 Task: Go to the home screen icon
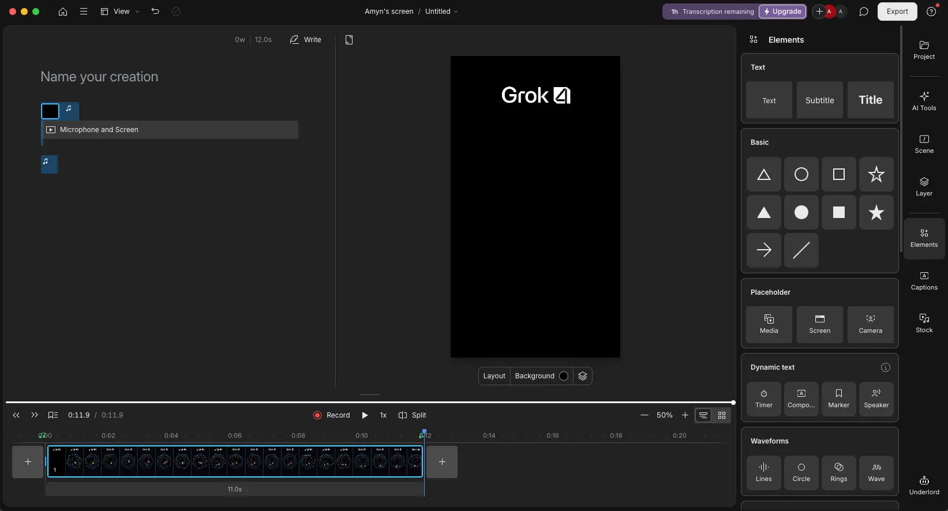click(63, 12)
